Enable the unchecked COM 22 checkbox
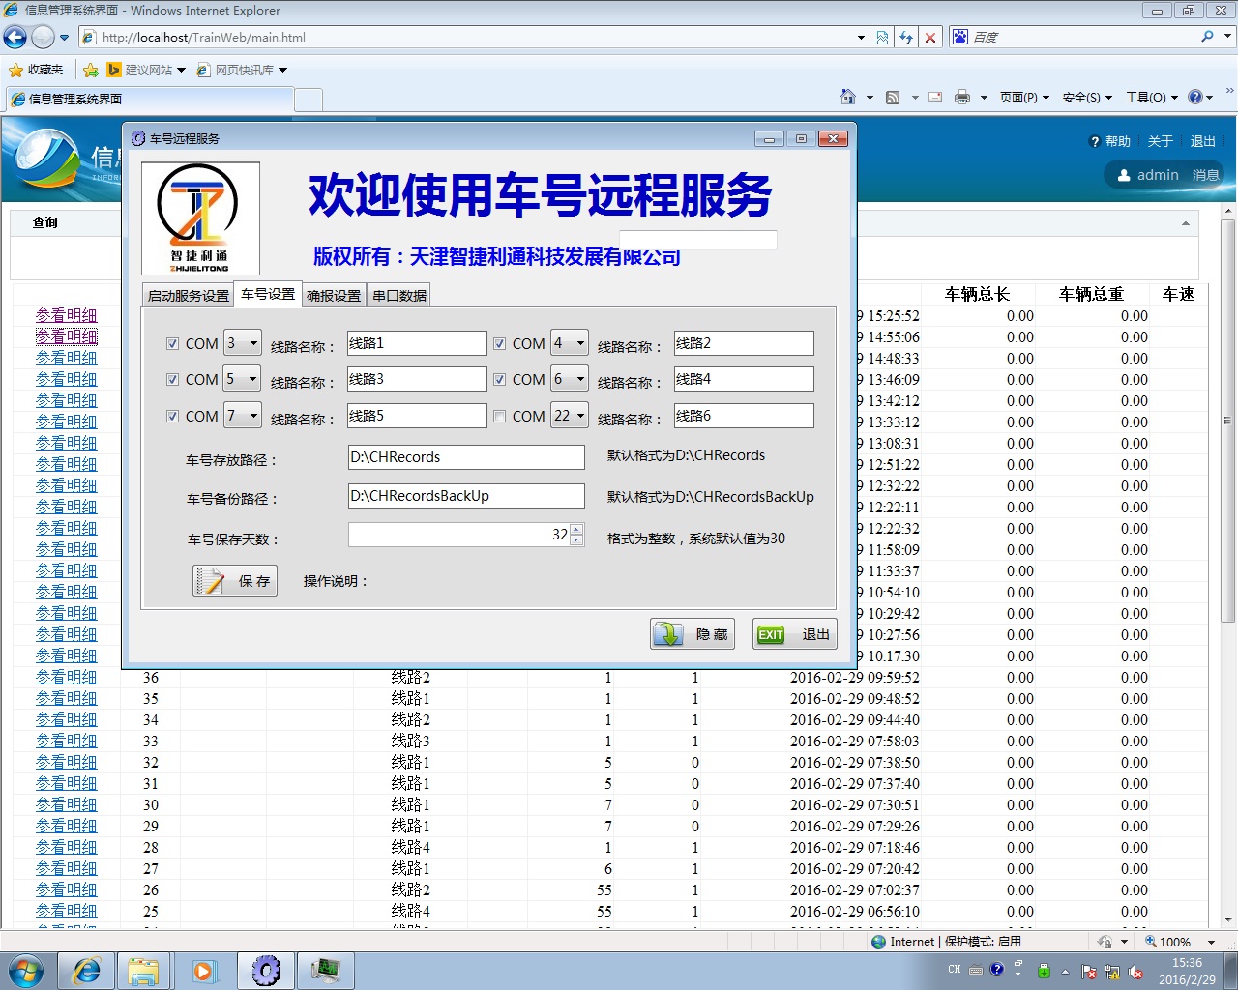 click(x=499, y=417)
